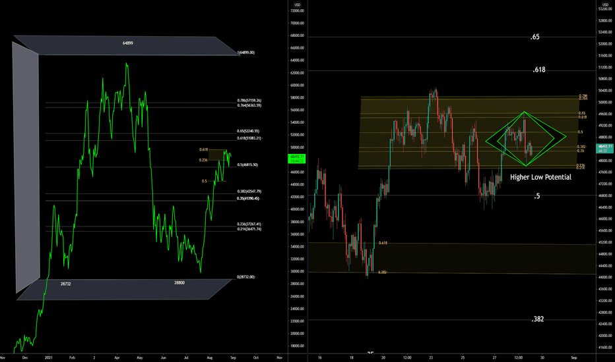Click the 0.214(36471.74) level label

(x=249, y=229)
